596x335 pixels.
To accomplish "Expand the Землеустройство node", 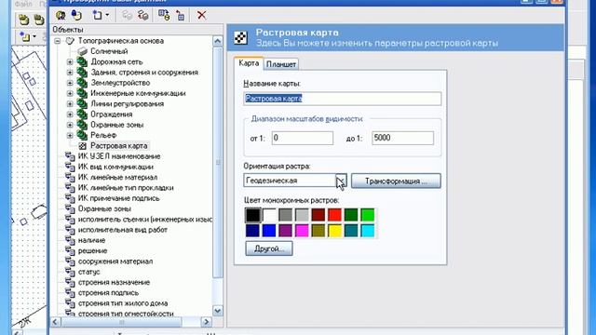I will tap(70, 83).
